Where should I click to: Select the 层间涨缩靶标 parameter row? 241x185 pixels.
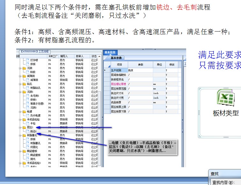[x=142, y=75]
